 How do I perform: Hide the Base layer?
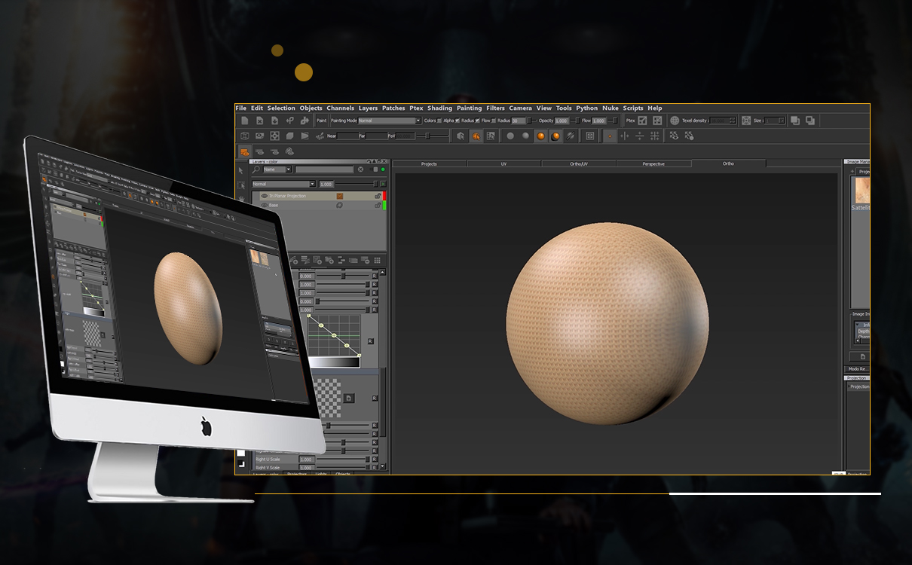pos(264,205)
